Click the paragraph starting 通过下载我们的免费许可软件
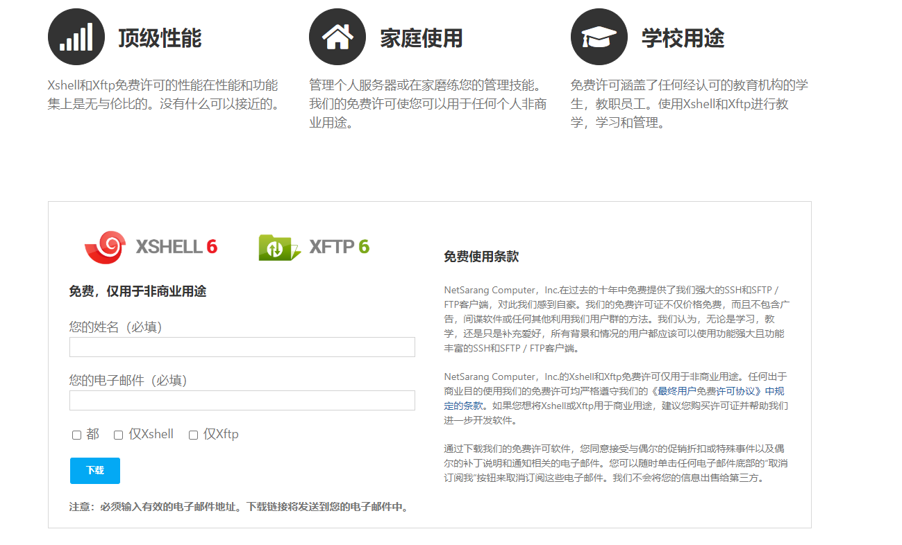This screenshot has height=545, width=902. tap(615, 462)
